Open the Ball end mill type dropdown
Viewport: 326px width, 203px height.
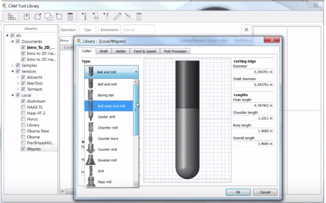pos(111,72)
